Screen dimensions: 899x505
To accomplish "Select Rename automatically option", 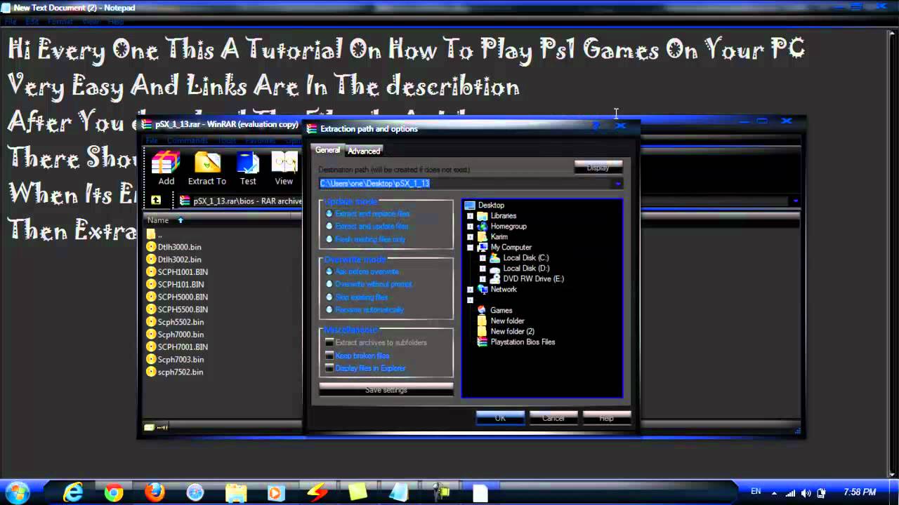I will [365, 309].
